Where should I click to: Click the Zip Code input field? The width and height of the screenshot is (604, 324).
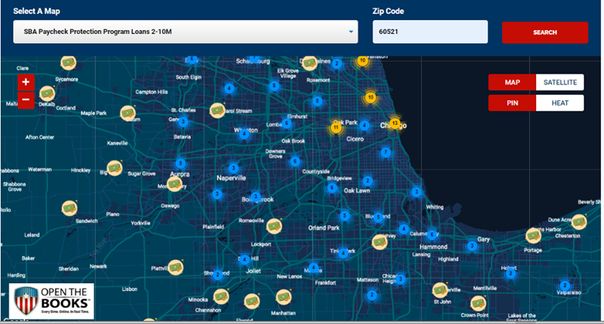point(430,32)
